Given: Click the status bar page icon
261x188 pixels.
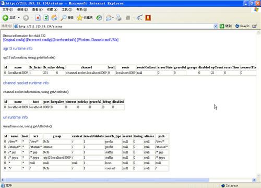Looking at the screenshot, I should pyautogui.click(x=3, y=185).
